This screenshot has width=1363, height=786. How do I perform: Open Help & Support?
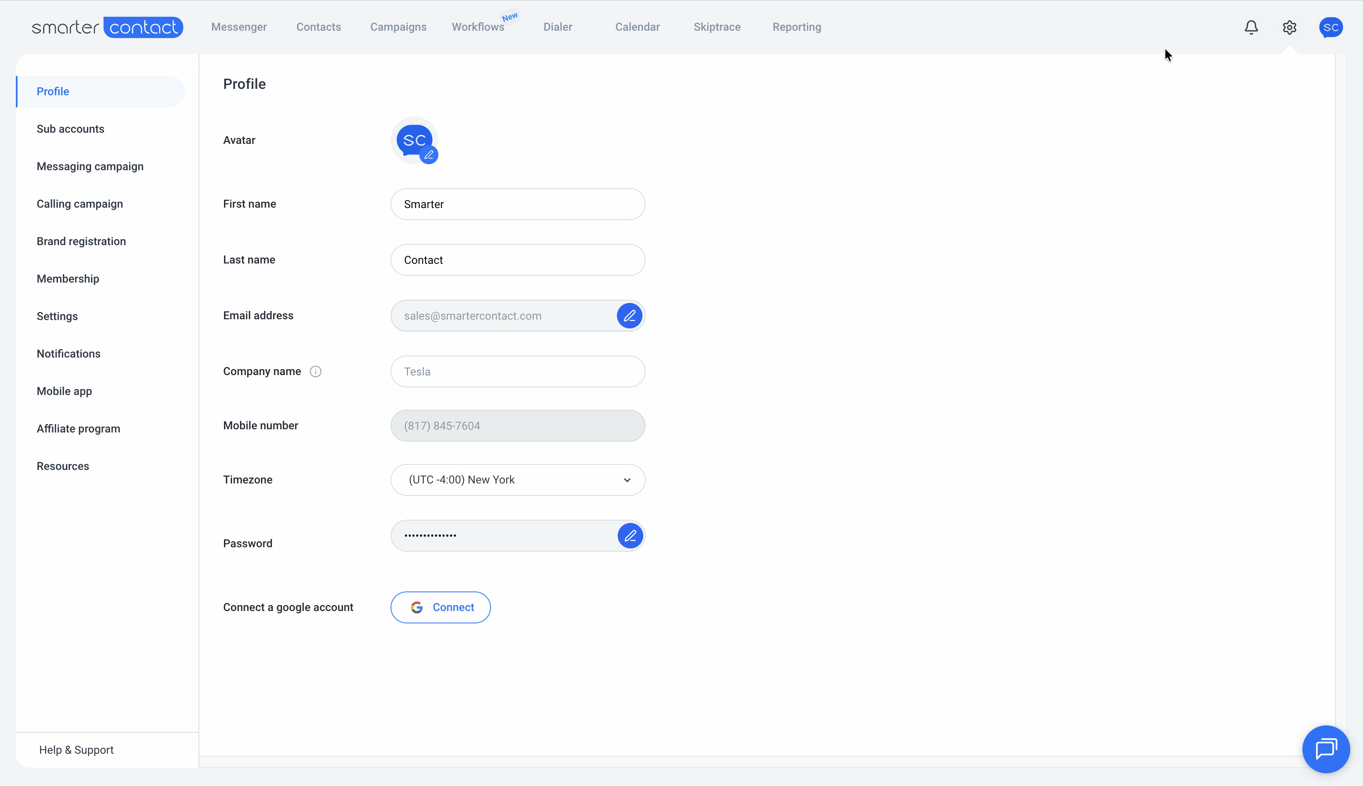click(x=76, y=750)
